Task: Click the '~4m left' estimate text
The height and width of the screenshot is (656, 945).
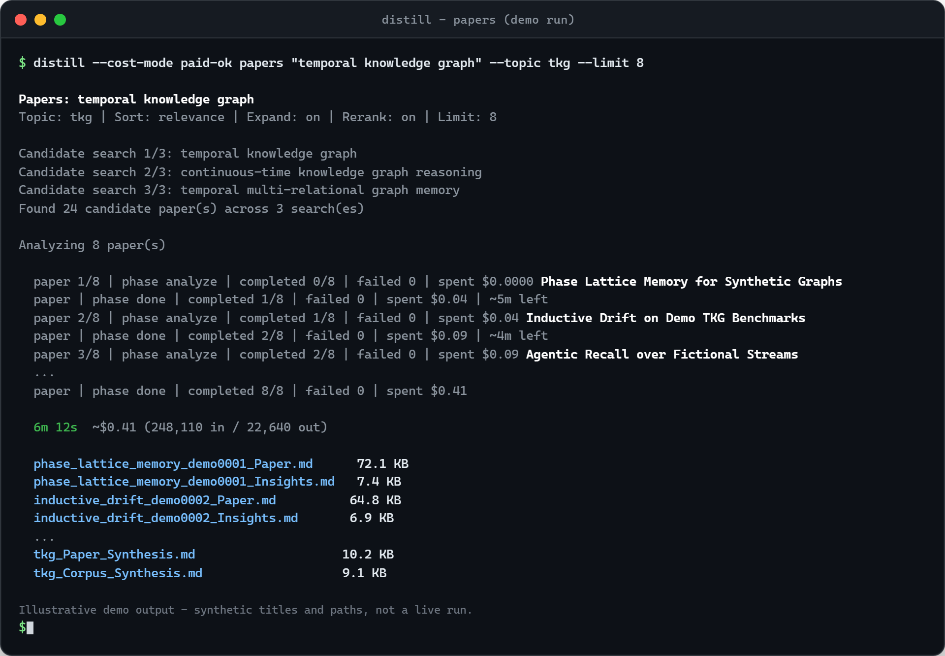Action: point(518,336)
